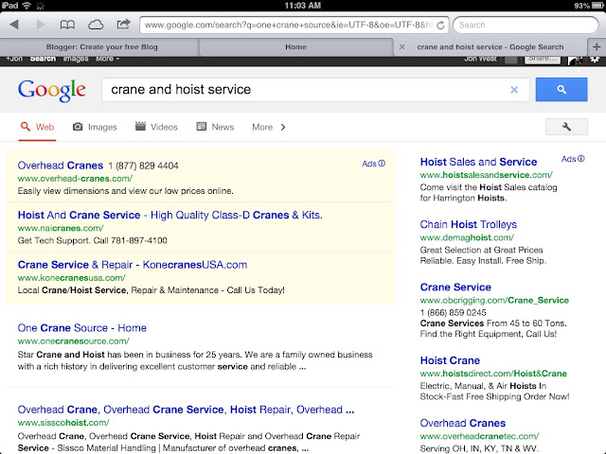Select the Images results tab

click(x=95, y=127)
